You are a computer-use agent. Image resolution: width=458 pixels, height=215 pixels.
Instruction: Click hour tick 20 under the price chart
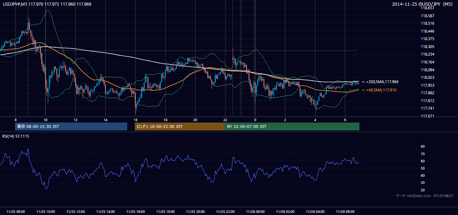tap(195, 120)
